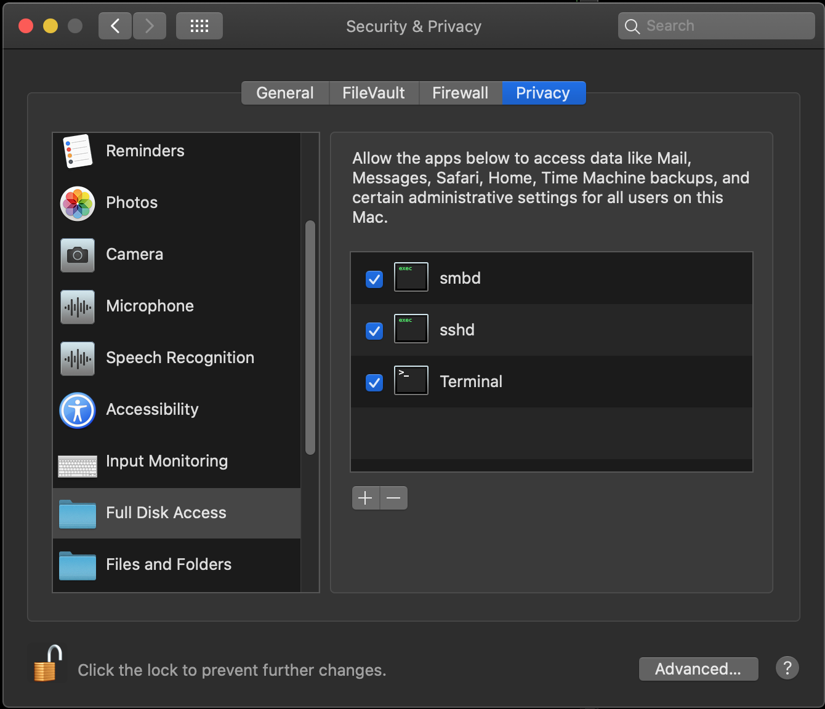Select the Reminders icon in the privacy list
Screen dimensions: 825x709
[78, 151]
